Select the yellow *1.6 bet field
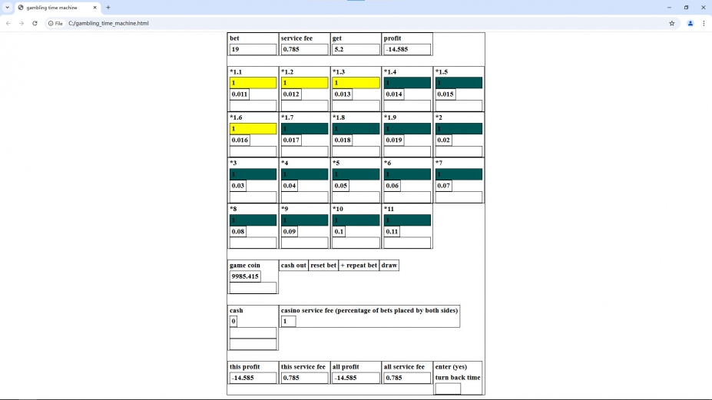 point(253,129)
